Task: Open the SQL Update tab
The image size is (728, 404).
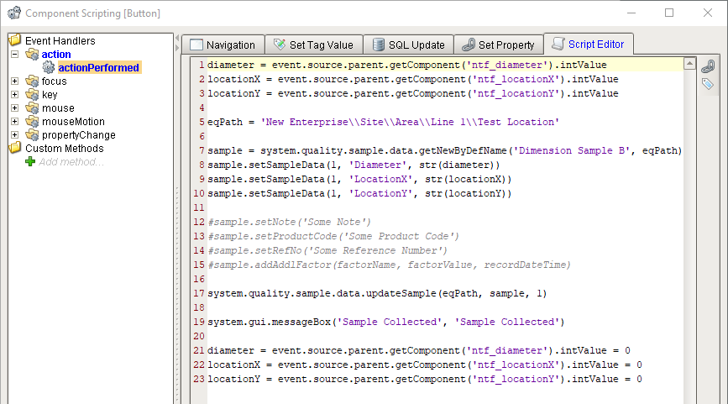Action: (x=408, y=45)
